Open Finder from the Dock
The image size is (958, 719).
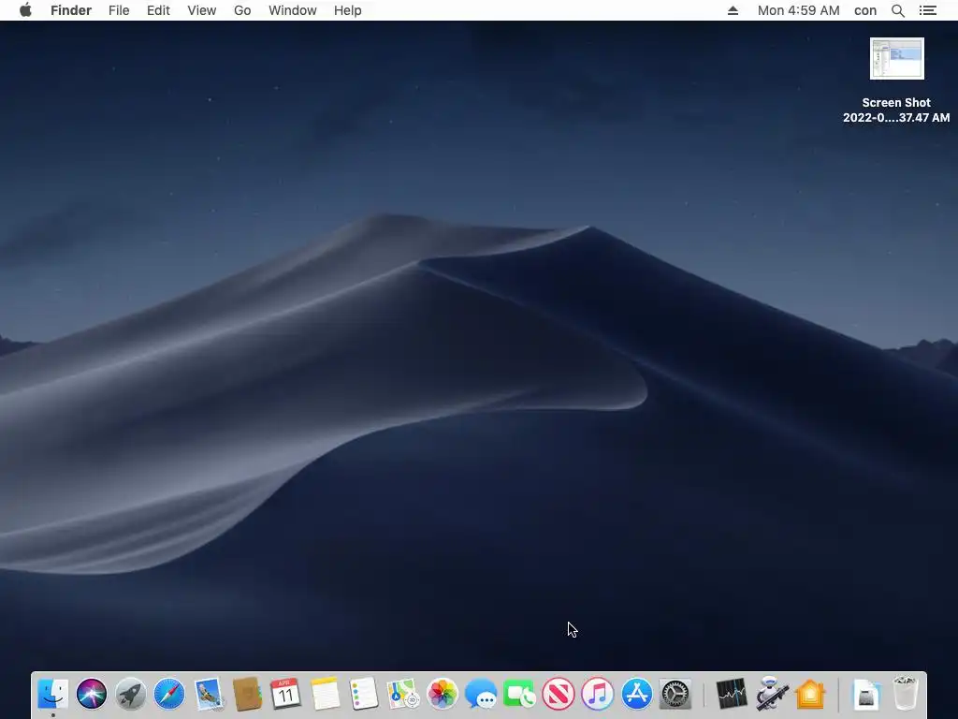(53, 695)
